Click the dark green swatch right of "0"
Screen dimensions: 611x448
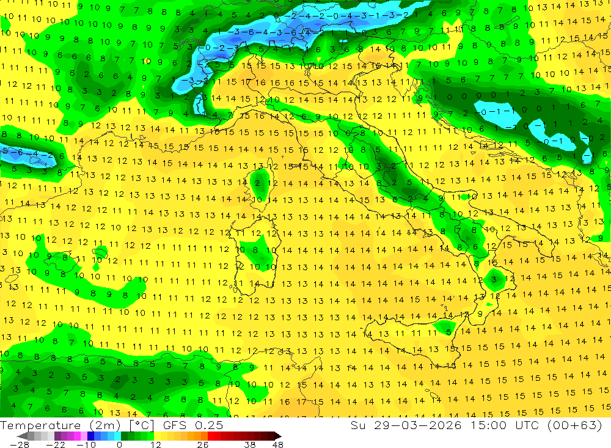click(124, 436)
